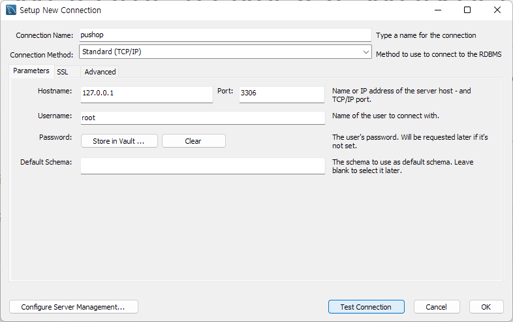
Task: Click the 'Default Schema:' label
Action: 46,162
